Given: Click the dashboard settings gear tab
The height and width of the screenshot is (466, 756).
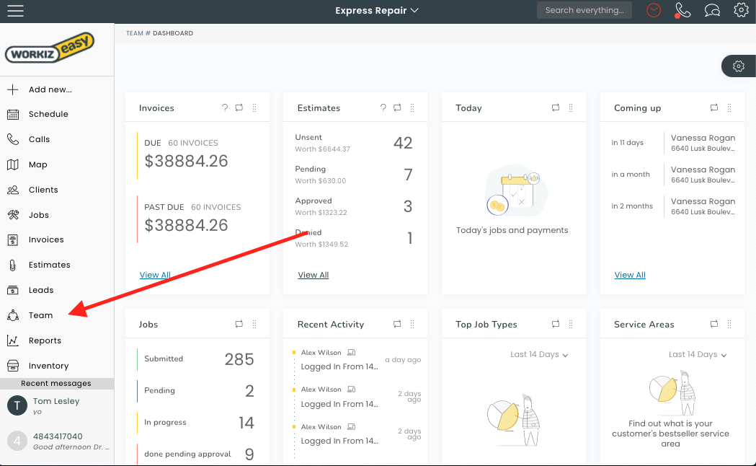Looking at the screenshot, I should (x=738, y=66).
